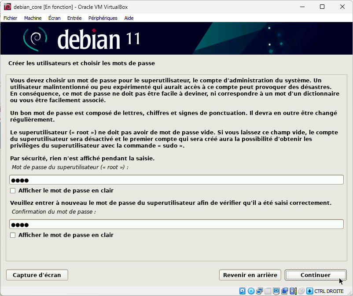Click the Capture d'écran button

coord(37,275)
